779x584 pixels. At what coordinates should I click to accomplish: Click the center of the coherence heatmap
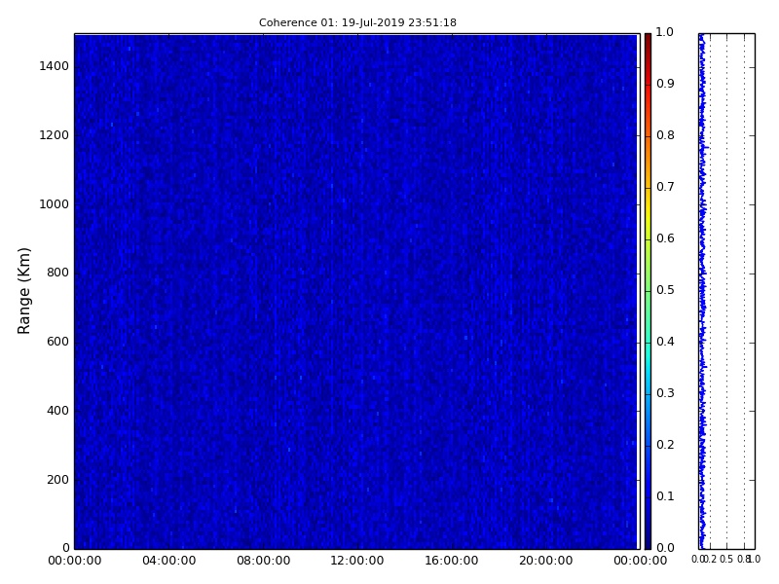[x=355, y=291]
